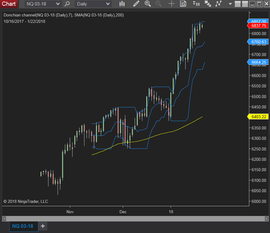
Task: Open the Daily interval dropdown
Action: click(x=93, y=4)
